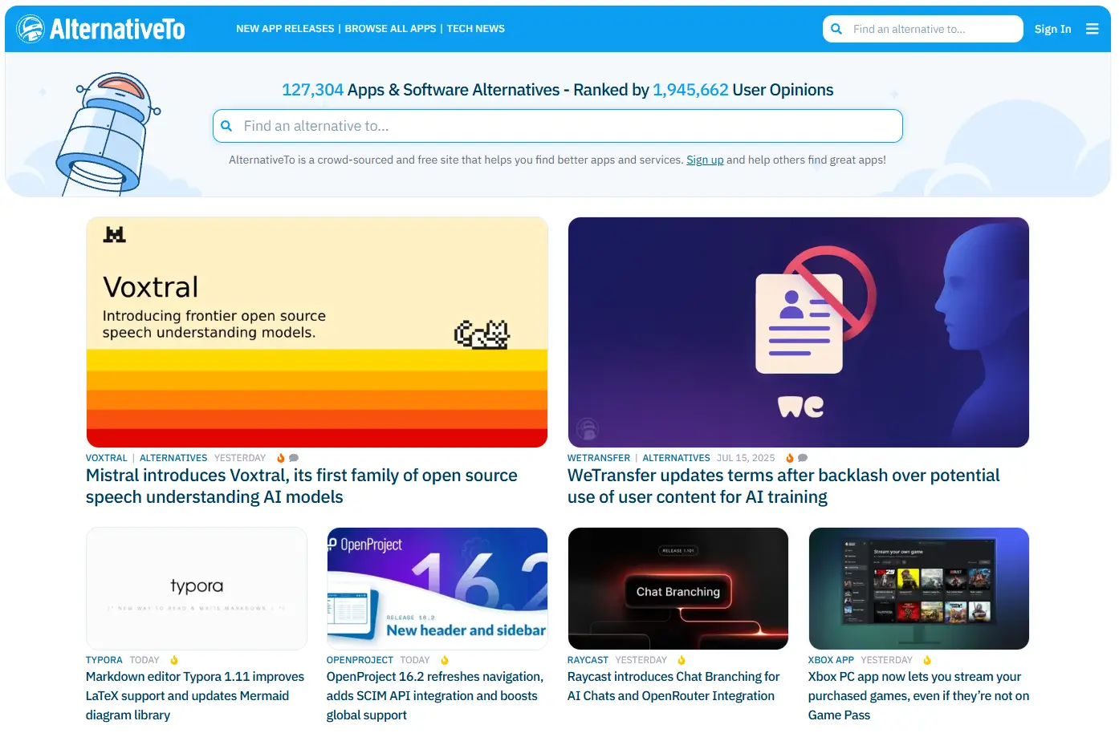
Task: Open WeTransfer updates terms headline
Action: point(783,486)
